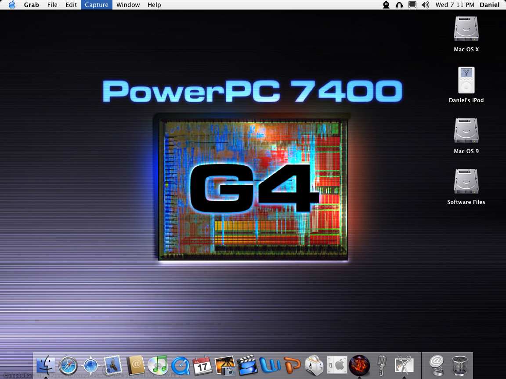Open the Displays menu bar icon
506x379 pixels.
(412, 5)
